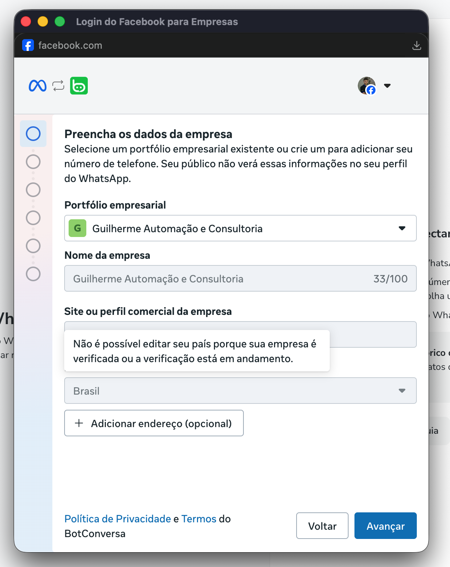Screen dimensions: 450x567
Task: Go back with the Voltar button
Action: pos(322,526)
